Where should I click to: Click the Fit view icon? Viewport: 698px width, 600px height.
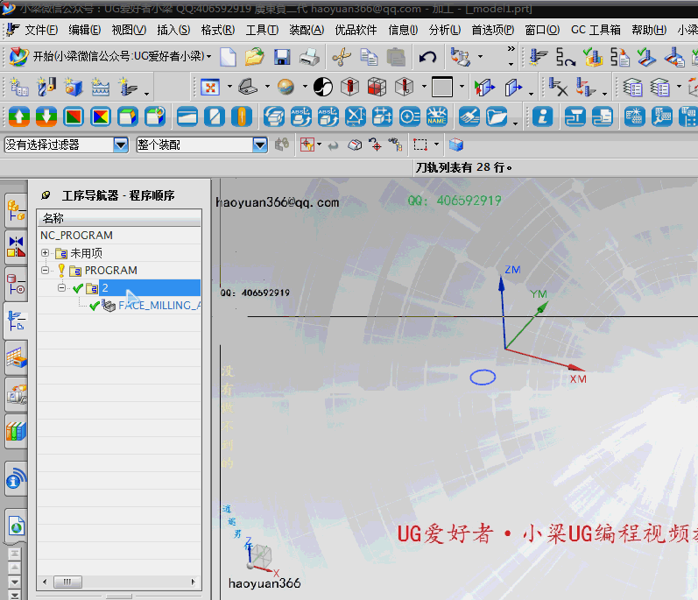210,88
